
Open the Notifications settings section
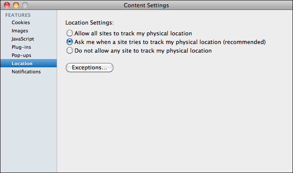pos(26,72)
